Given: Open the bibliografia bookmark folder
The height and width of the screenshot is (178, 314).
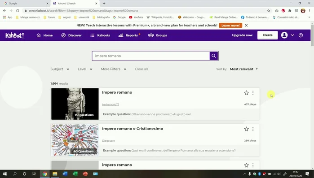Looking at the screenshot, I should [101, 17].
